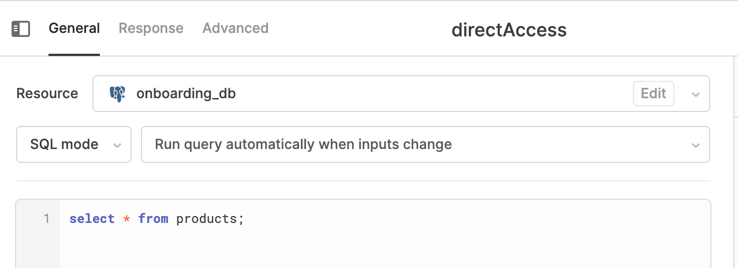The image size is (738, 268).
Task: Click the products table name in query
Action: (x=207, y=219)
